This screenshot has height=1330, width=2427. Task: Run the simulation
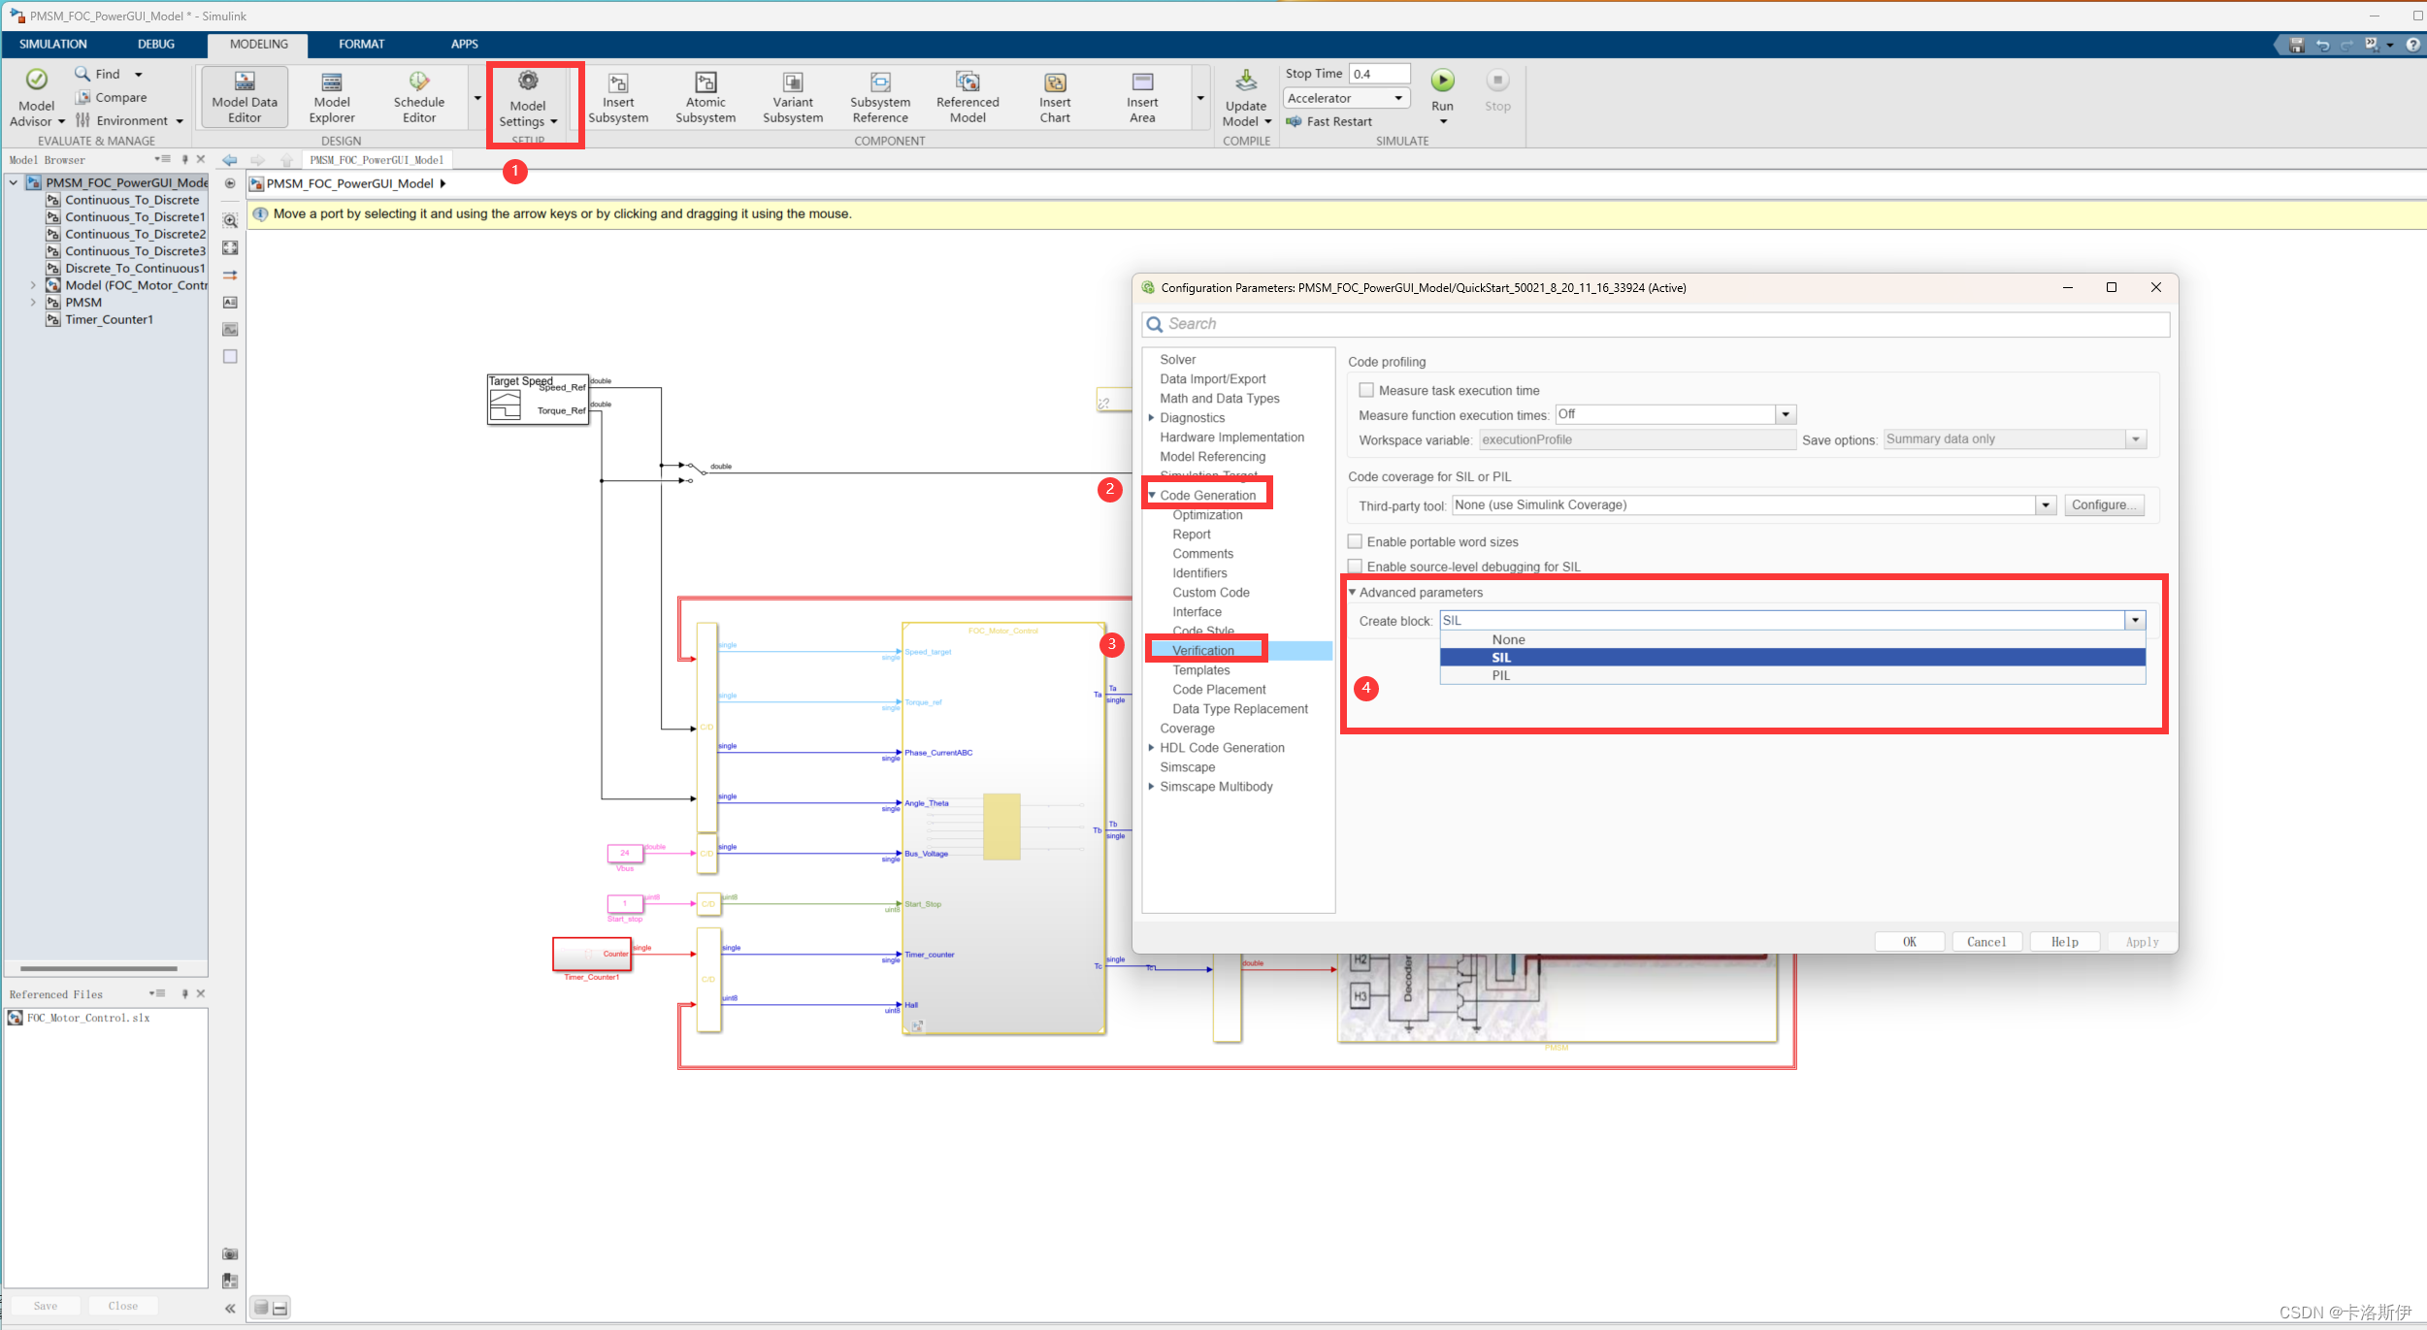pyautogui.click(x=1443, y=81)
